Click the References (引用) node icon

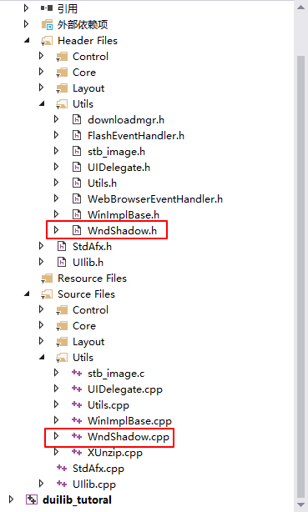pyautogui.click(x=47, y=8)
